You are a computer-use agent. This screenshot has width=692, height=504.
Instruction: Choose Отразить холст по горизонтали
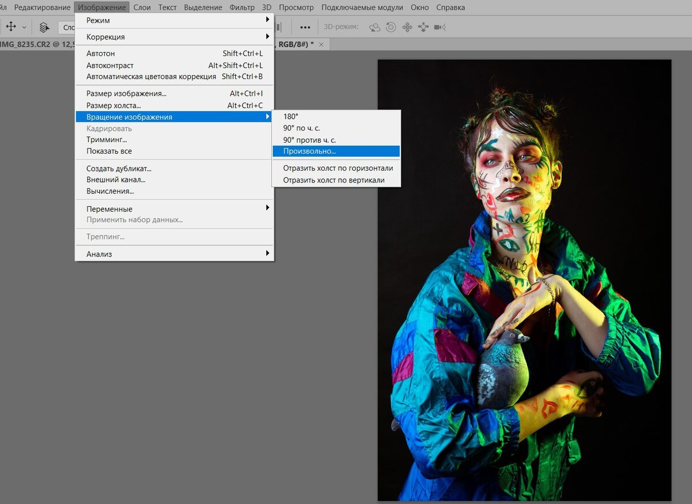coord(336,168)
